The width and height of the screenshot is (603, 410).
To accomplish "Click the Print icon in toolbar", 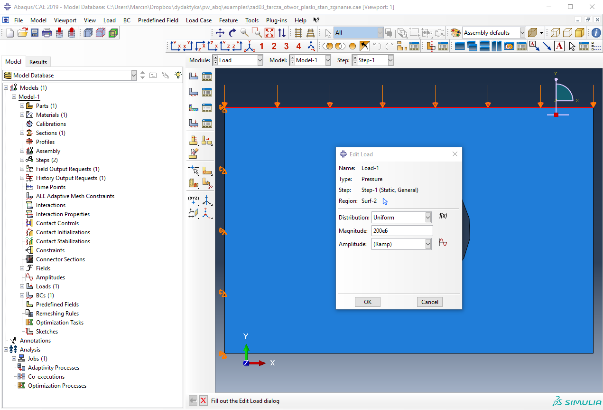I will (47, 33).
